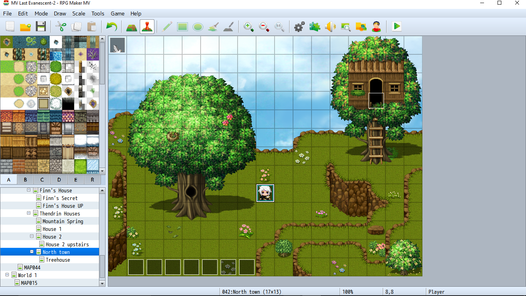Open the Tools menu

click(x=98, y=13)
